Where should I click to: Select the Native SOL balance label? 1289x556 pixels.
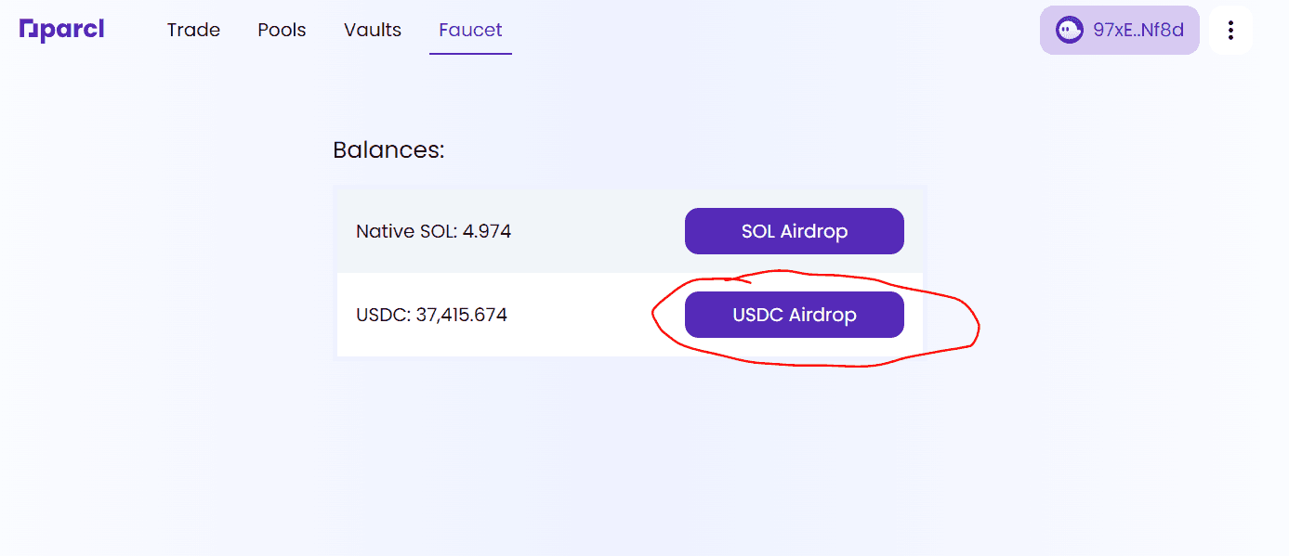(406, 231)
